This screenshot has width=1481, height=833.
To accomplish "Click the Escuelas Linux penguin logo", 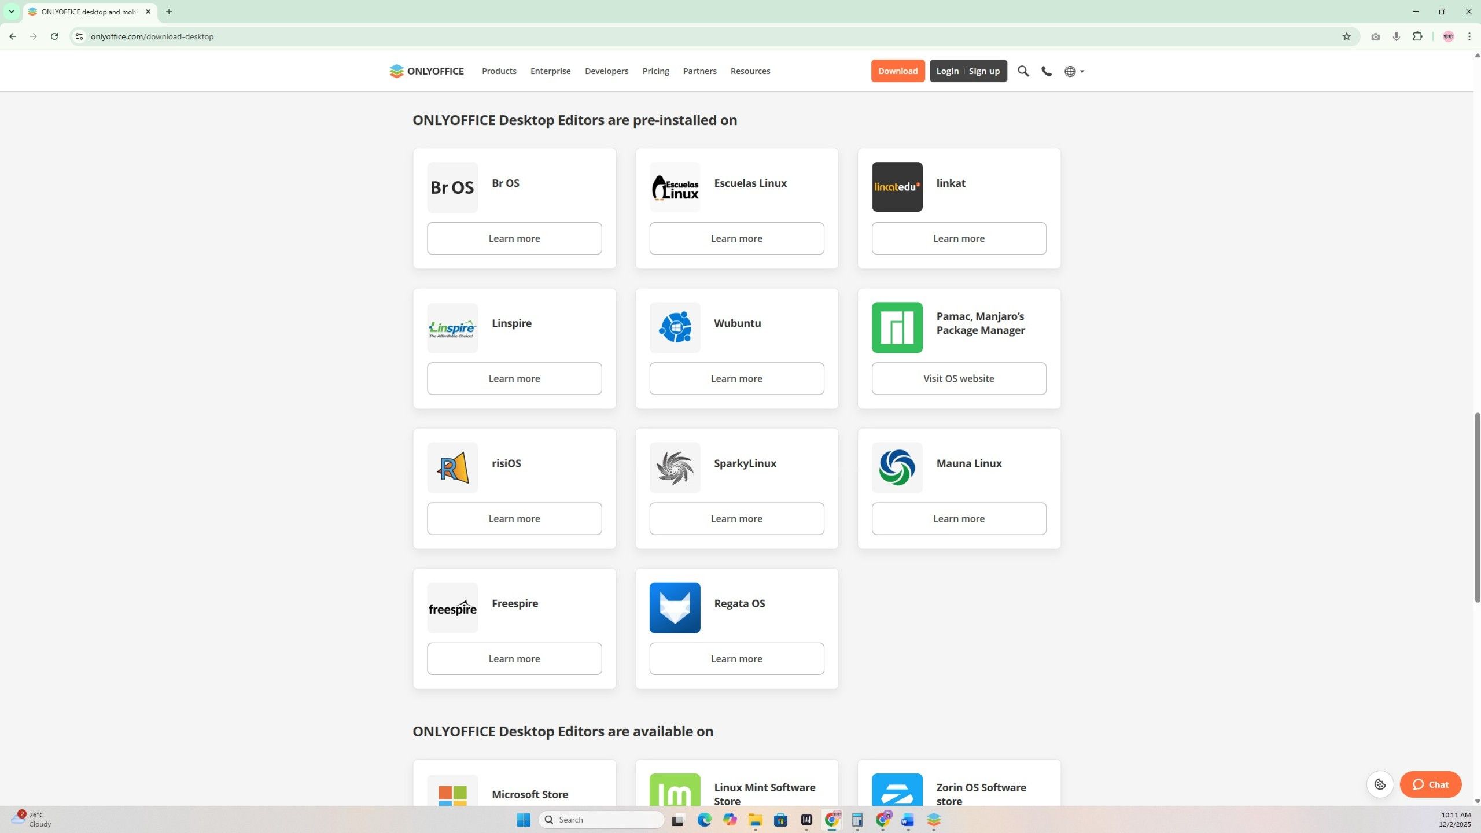I will point(675,187).
